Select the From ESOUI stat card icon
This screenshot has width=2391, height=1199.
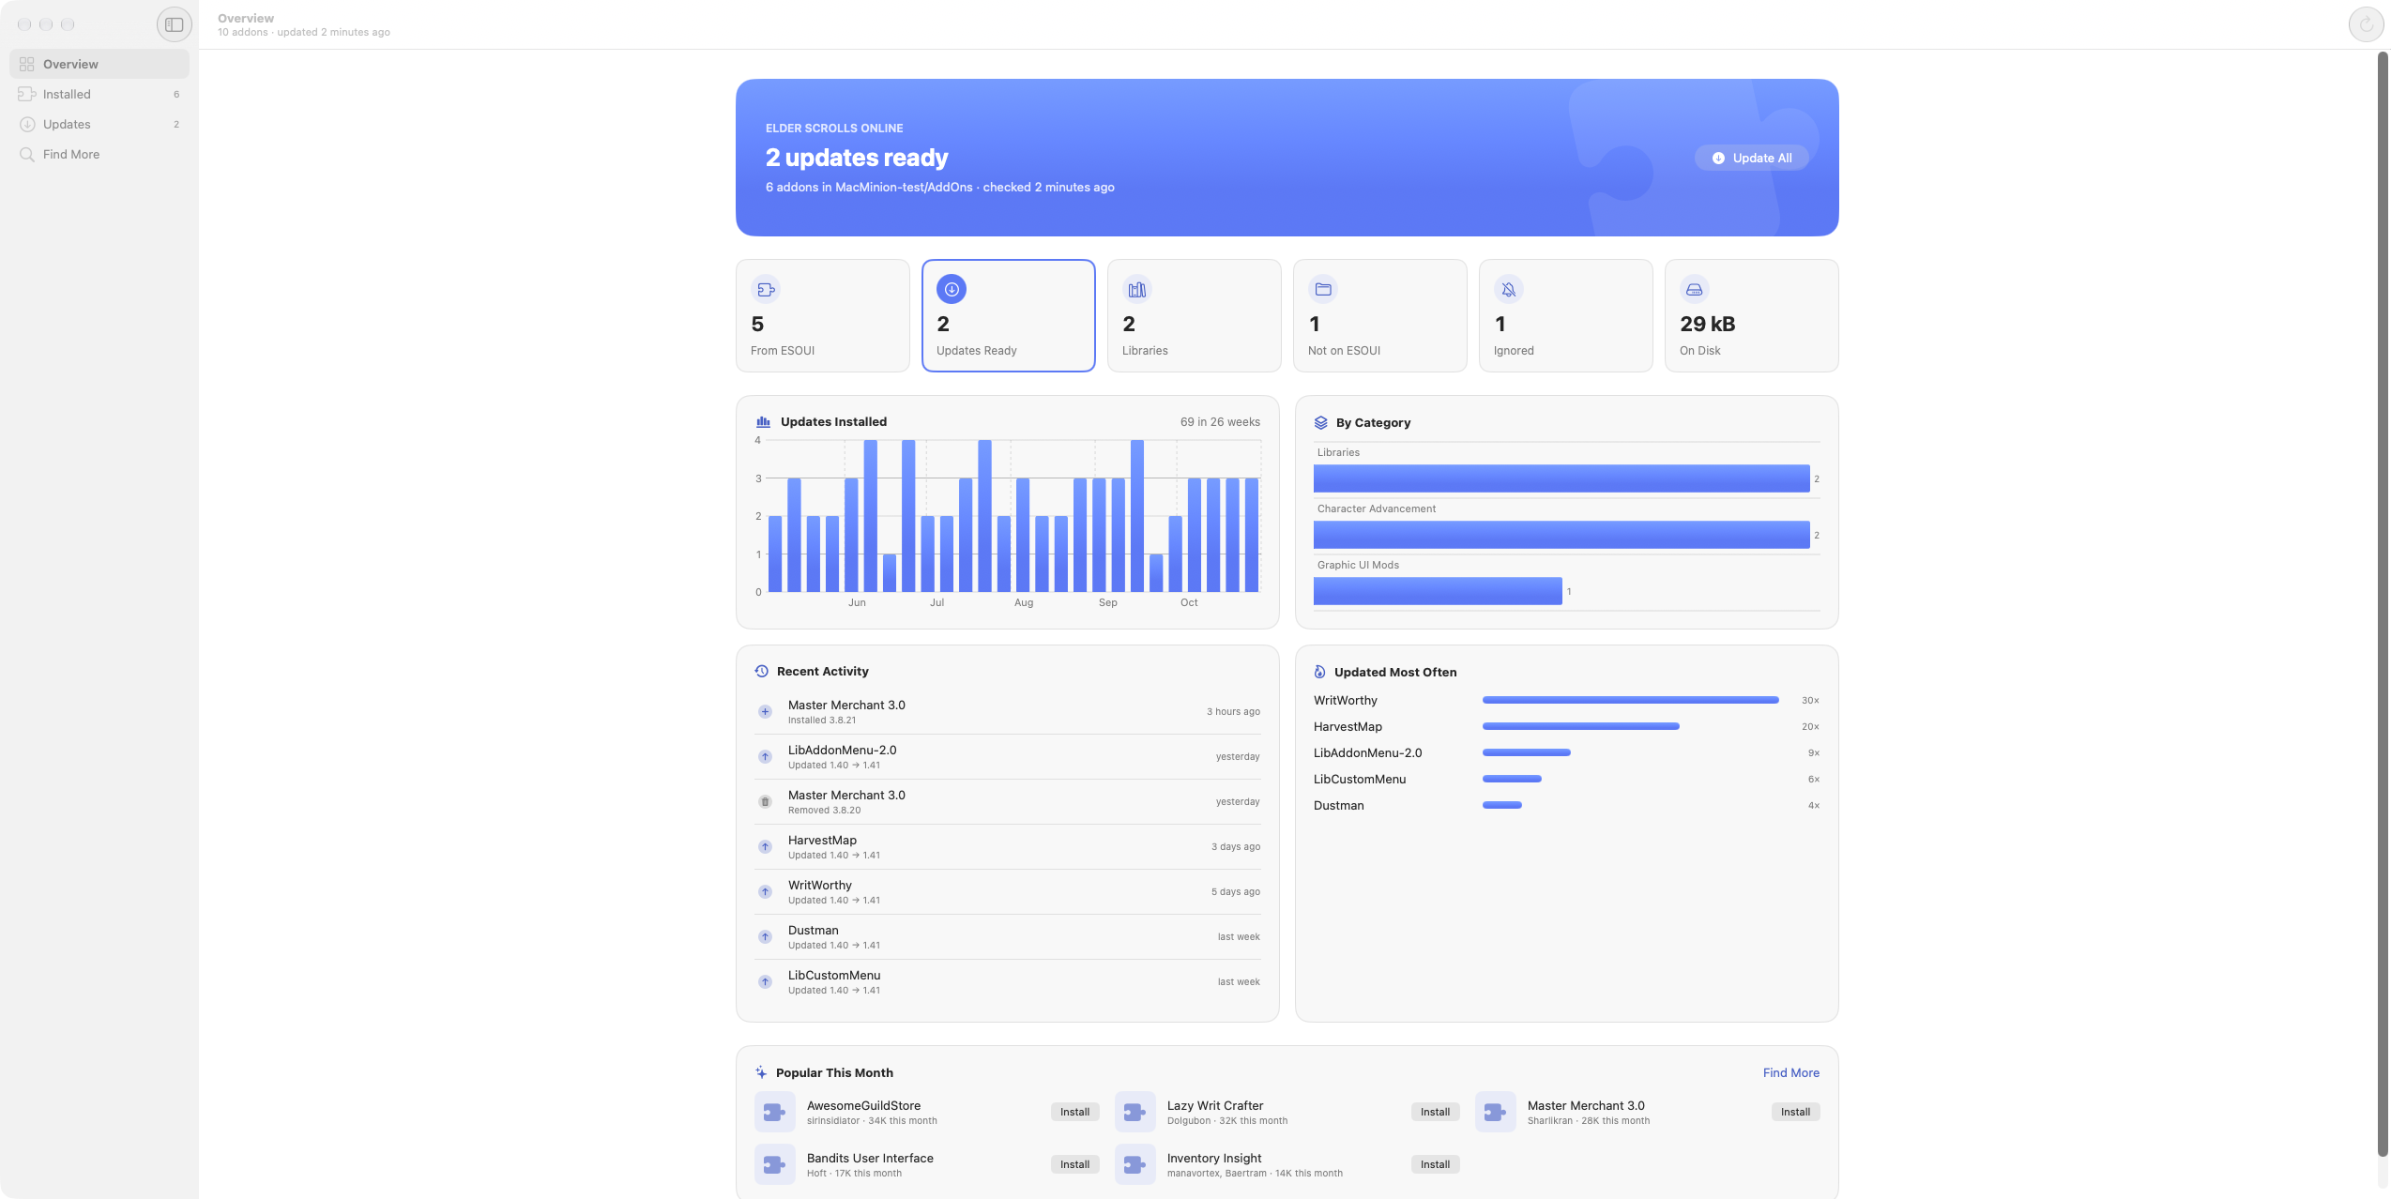tap(766, 289)
